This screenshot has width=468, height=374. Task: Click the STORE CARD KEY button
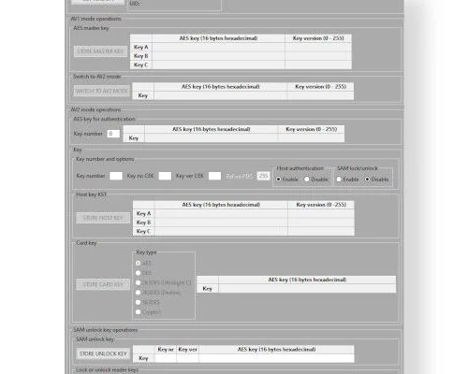tap(103, 284)
